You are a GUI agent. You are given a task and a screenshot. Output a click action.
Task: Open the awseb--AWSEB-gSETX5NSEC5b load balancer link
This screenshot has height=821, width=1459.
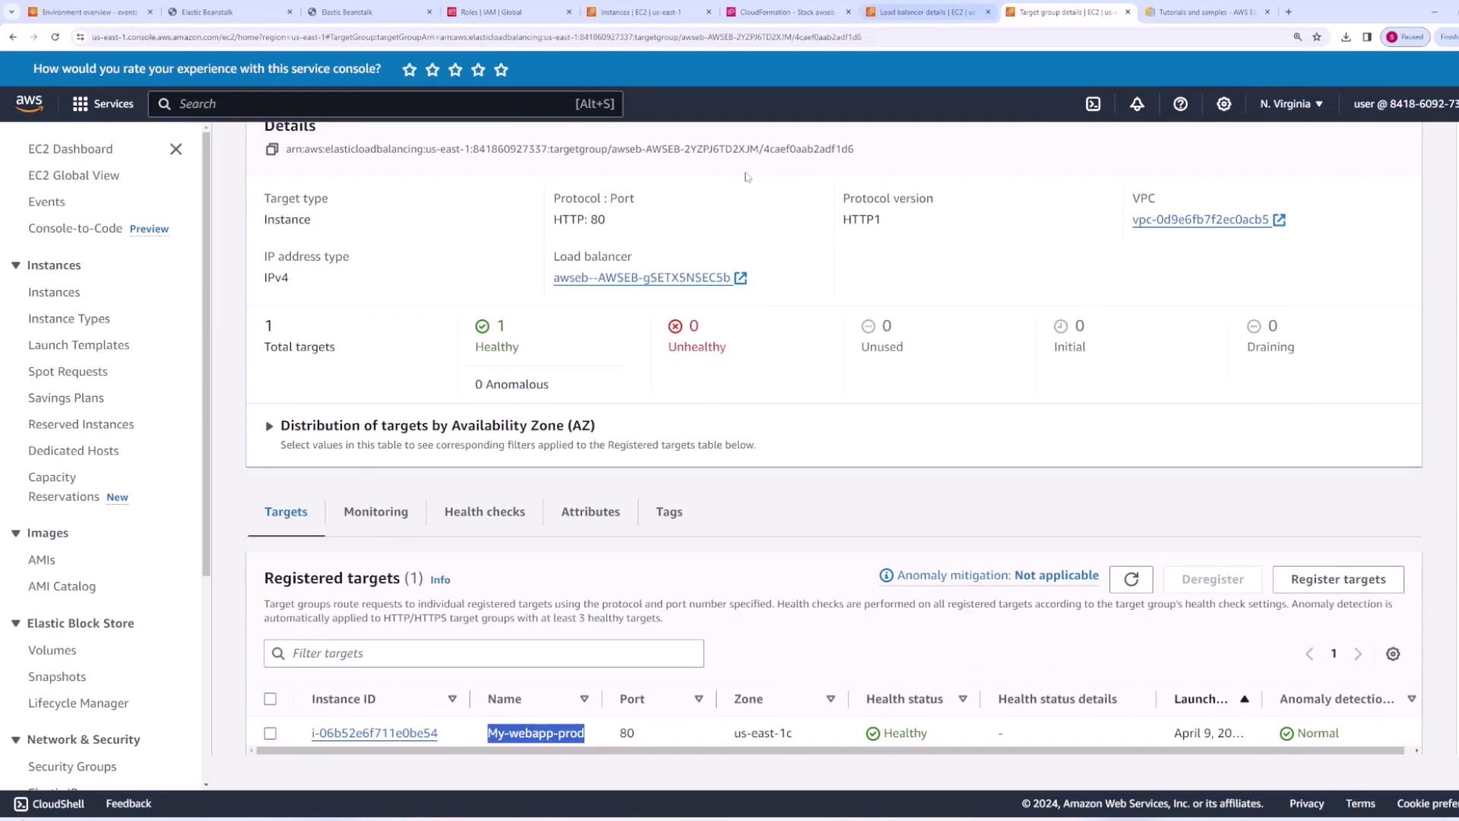[x=641, y=278]
